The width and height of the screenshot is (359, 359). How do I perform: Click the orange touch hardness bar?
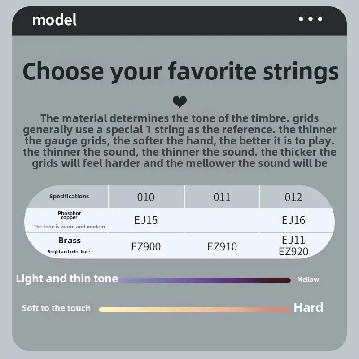[x=195, y=310]
